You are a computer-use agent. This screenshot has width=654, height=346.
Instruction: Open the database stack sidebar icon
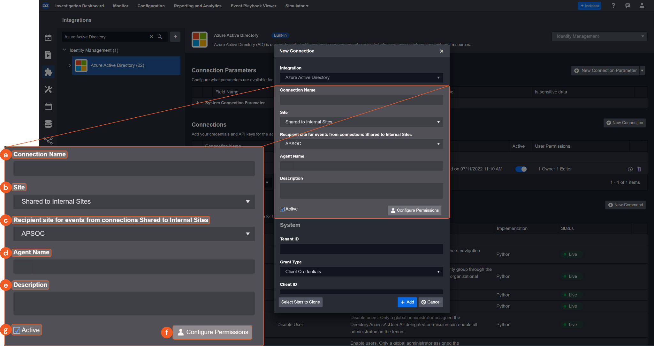pyautogui.click(x=48, y=124)
